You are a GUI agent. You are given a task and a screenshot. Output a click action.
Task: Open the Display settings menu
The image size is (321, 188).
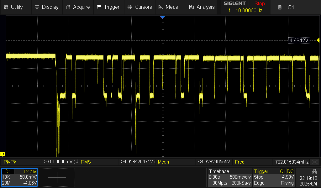46,7
